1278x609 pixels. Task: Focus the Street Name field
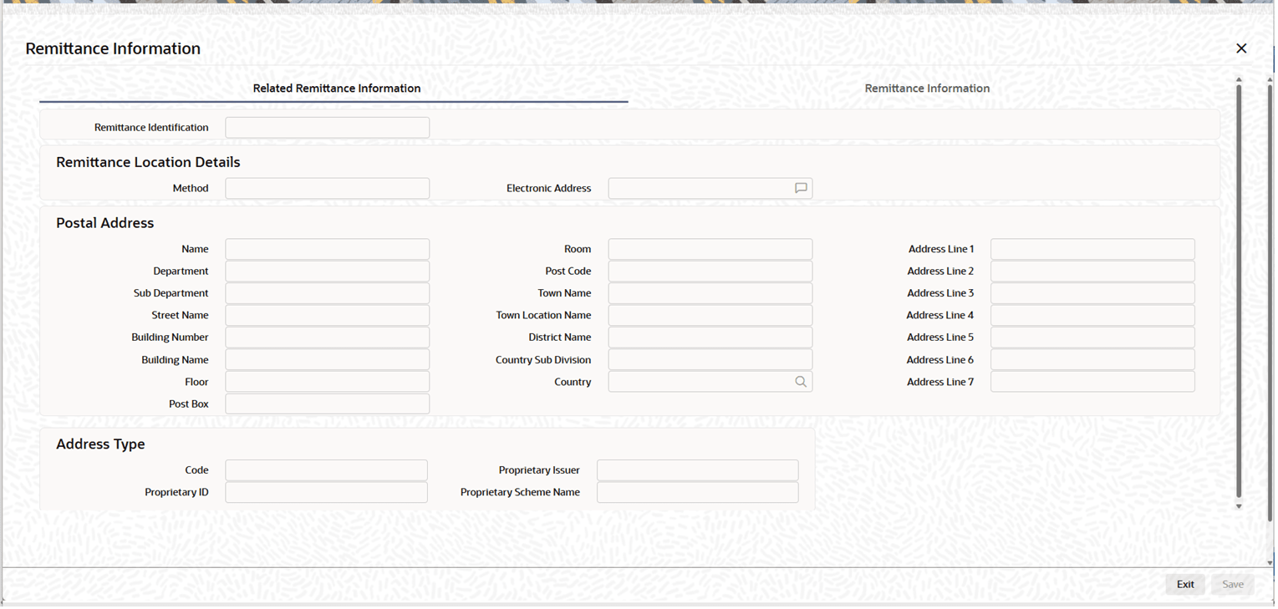[328, 315]
